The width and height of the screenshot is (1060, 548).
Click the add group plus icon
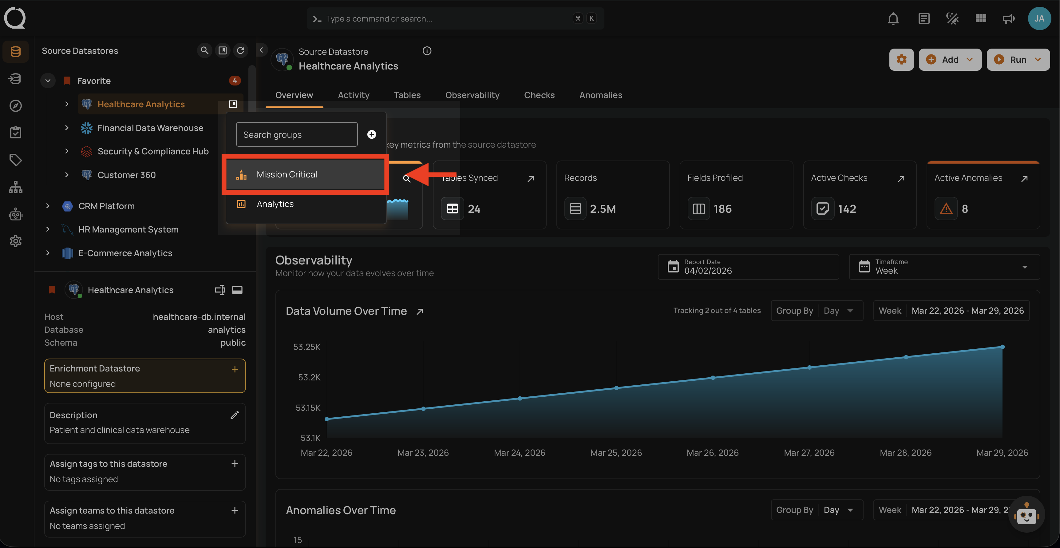tap(371, 135)
